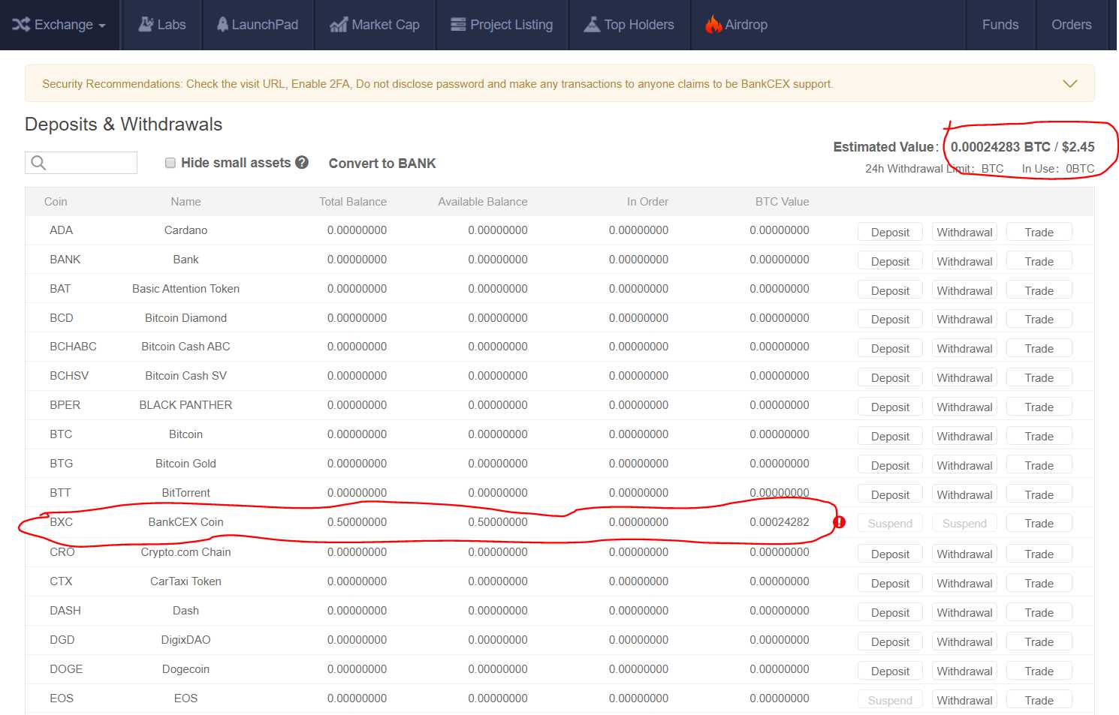The width and height of the screenshot is (1119, 715).
Task: Click Withdrawal button for EOS
Action: coord(964,701)
